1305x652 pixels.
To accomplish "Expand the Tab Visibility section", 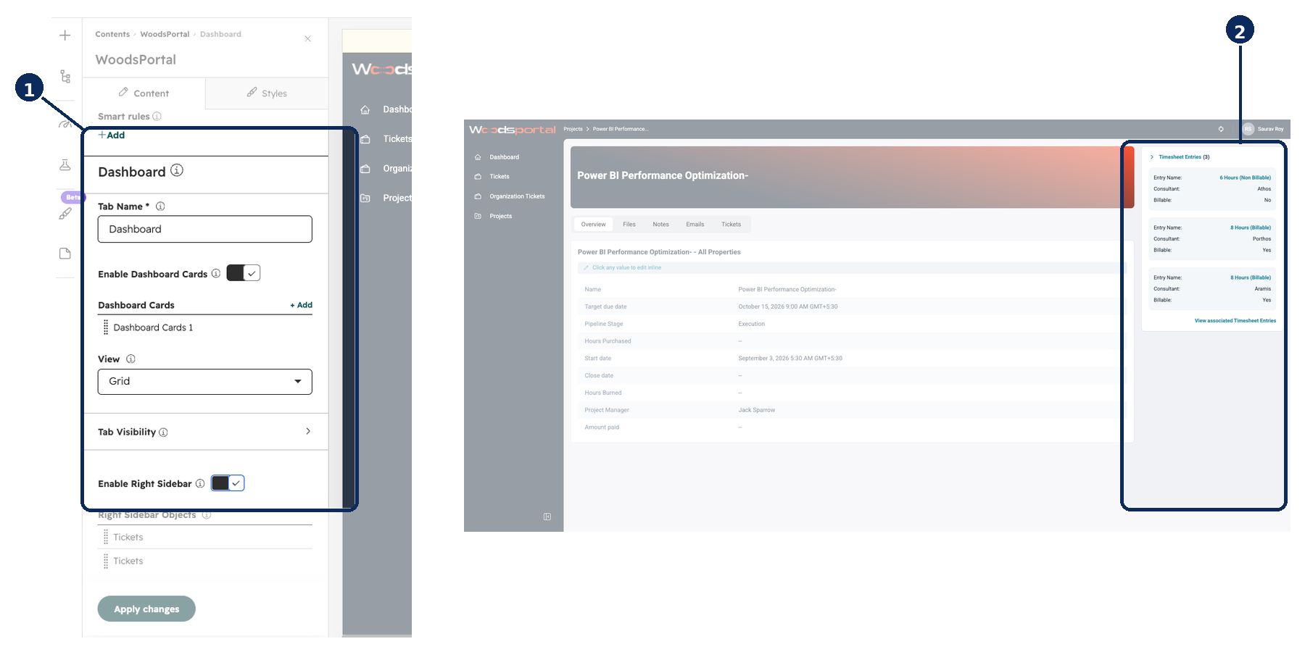I will click(x=205, y=432).
